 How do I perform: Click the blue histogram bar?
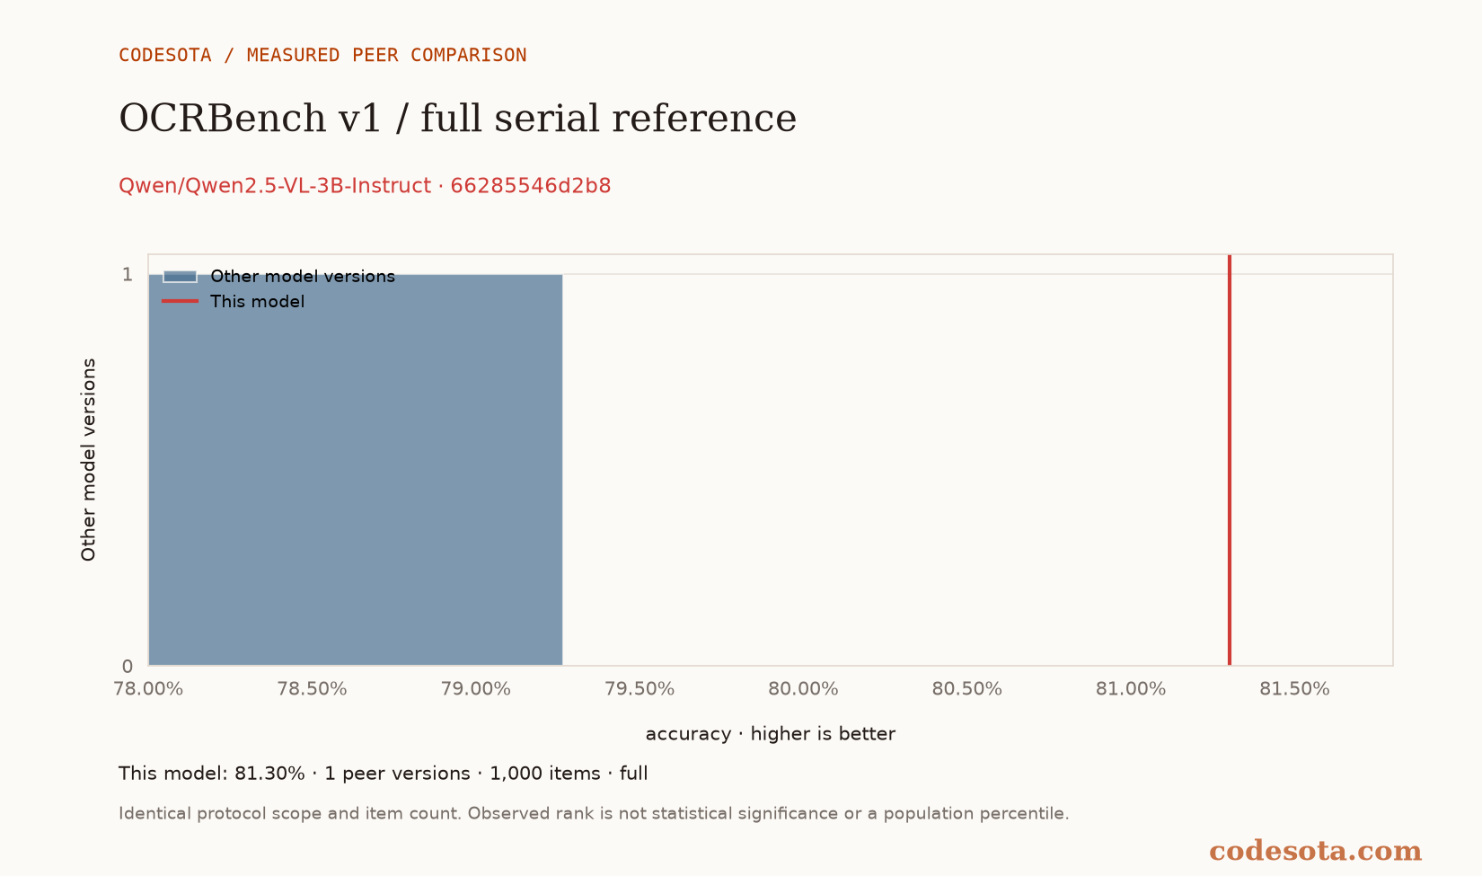[x=356, y=470]
